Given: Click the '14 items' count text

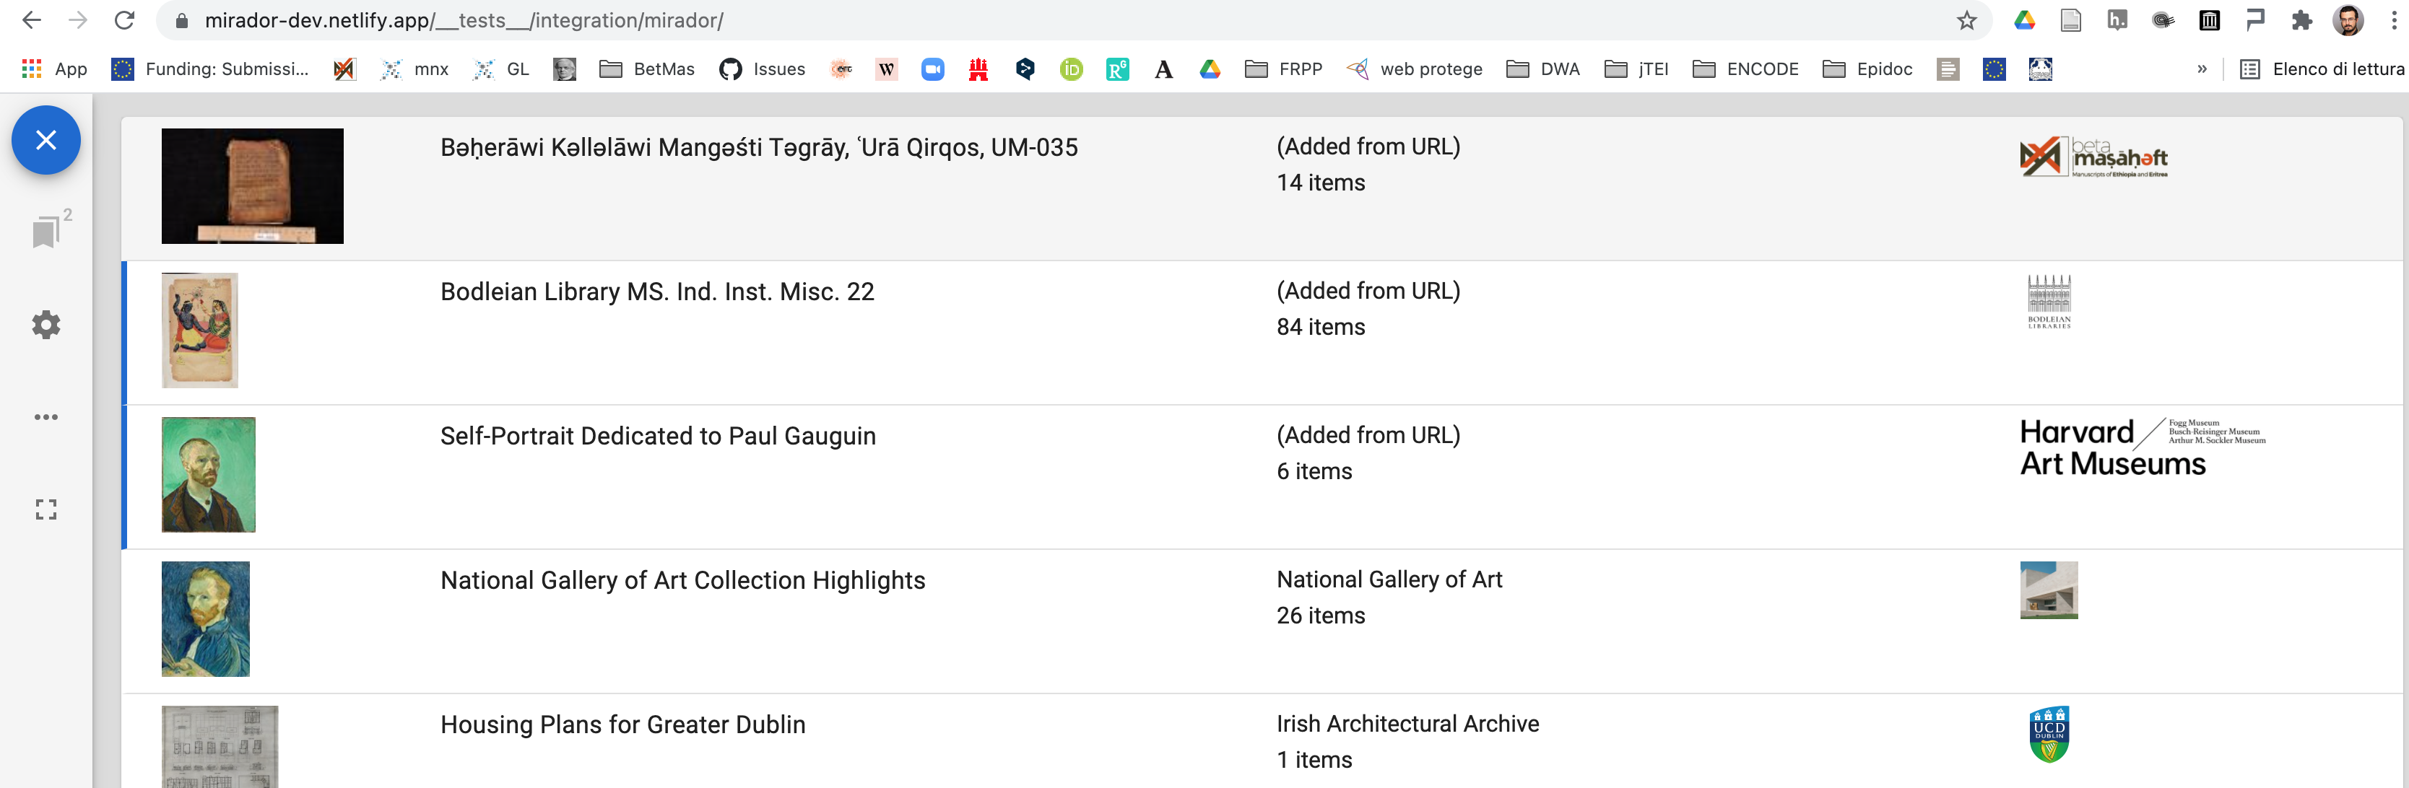Looking at the screenshot, I should tap(1321, 183).
